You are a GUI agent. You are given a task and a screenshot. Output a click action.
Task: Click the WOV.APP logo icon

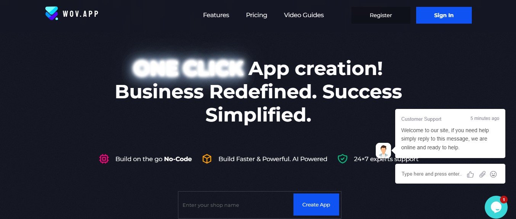[51, 13]
